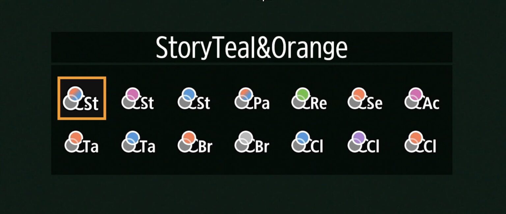Select the Ac style with pink circle
The image size is (506, 214).
422,99
